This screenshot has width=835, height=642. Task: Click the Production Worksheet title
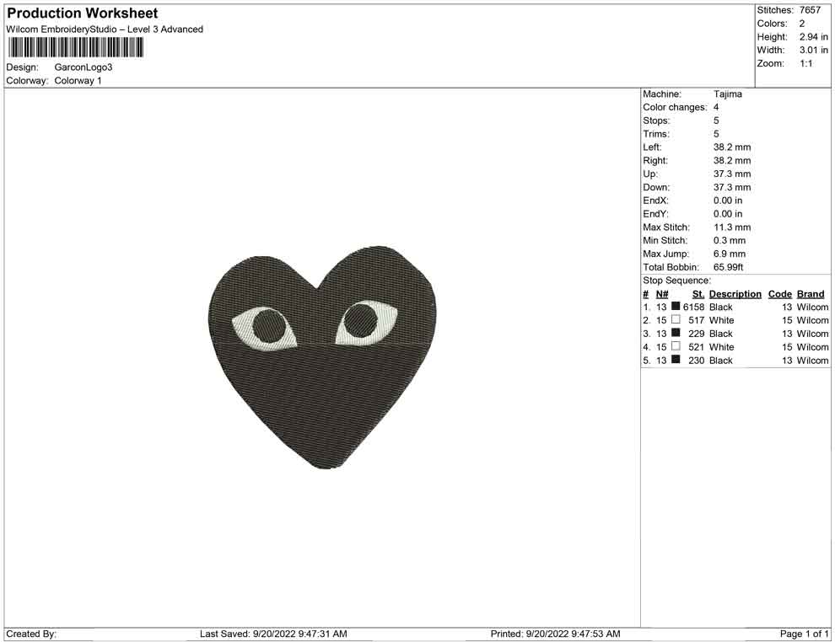point(83,13)
